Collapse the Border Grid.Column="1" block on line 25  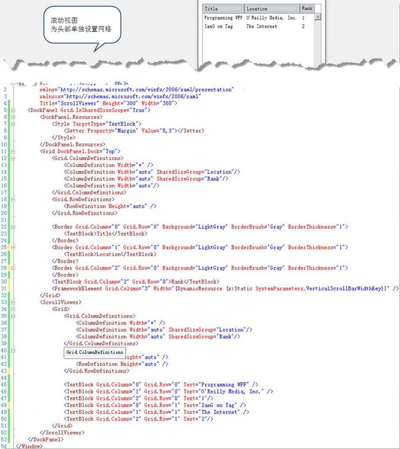click(13, 248)
